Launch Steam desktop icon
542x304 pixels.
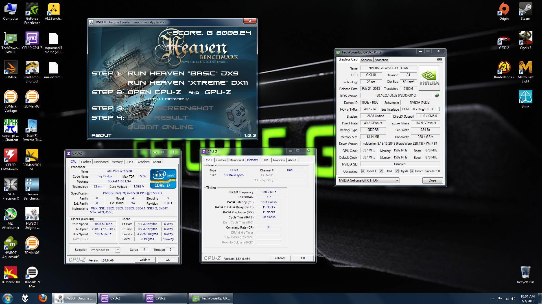coord(525,12)
